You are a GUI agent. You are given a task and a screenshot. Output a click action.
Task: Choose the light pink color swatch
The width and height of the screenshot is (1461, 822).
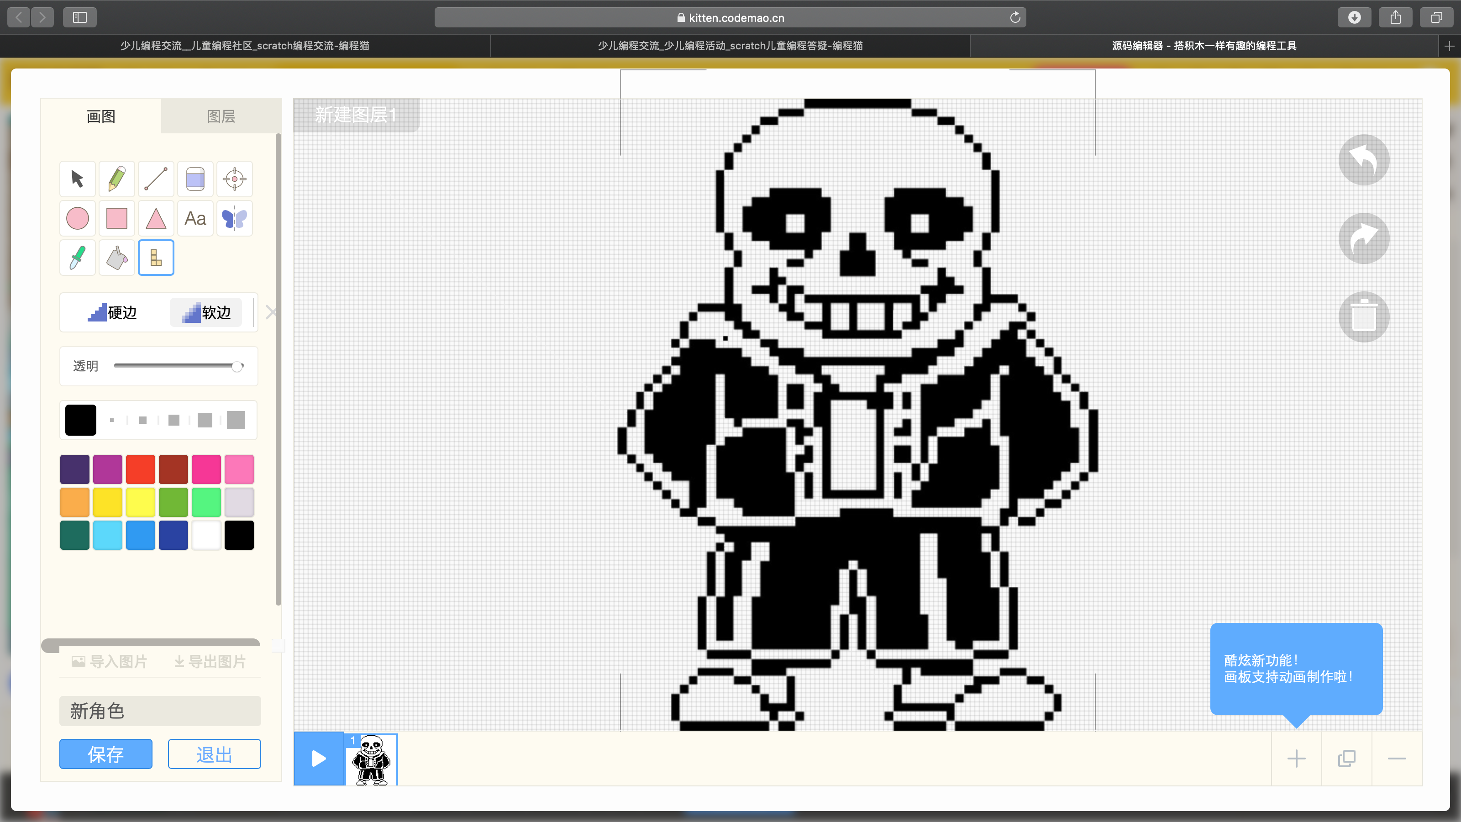click(x=239, y=470)
